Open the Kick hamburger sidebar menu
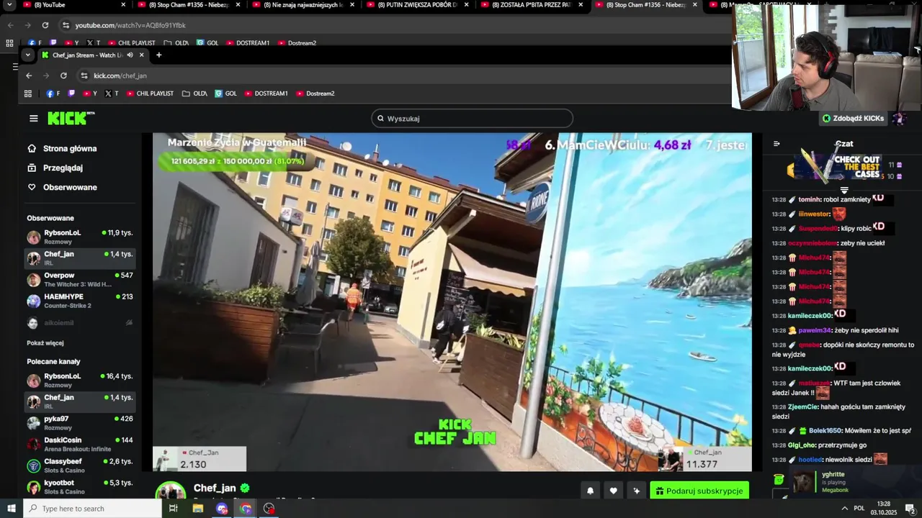This screenshot has width=922, height=518. [33, 119]
